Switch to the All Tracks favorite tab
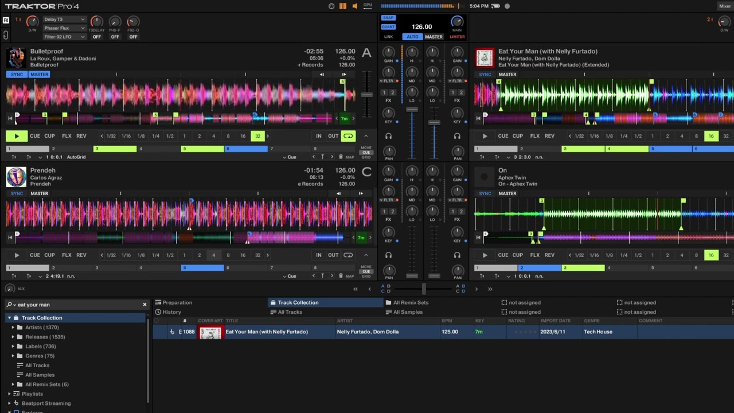This screenshot has height=413, width=734. 286,312
